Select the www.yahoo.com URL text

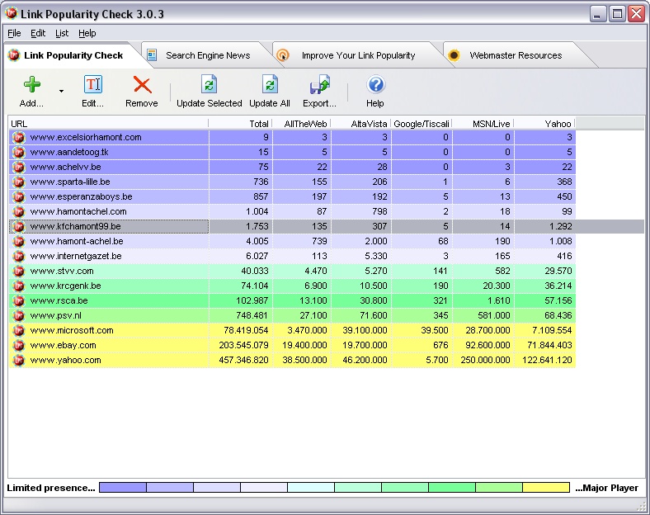[x=65, y=360]
